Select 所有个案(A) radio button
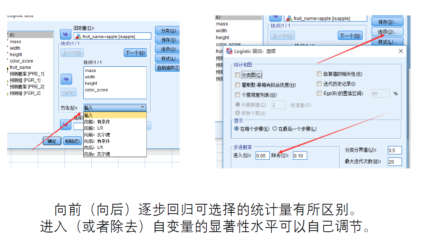The image size is (429, 237). click(237, 113)
